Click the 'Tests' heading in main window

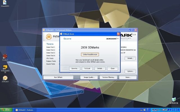pyautogui.click(x=50, y=44)
